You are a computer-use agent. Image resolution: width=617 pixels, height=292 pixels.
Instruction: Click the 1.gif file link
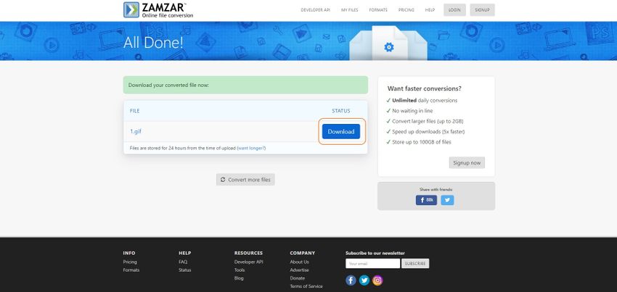(x=136, y=132)
